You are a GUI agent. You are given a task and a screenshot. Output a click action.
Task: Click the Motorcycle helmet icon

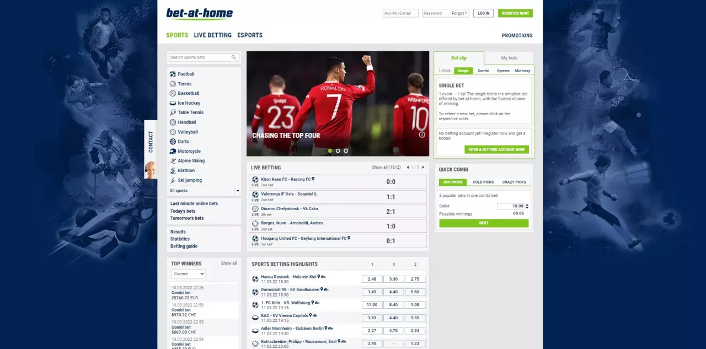coord(173,151)
